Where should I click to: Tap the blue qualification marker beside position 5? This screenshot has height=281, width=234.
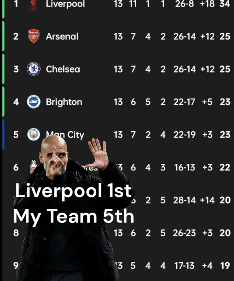(x=3, y=134)
